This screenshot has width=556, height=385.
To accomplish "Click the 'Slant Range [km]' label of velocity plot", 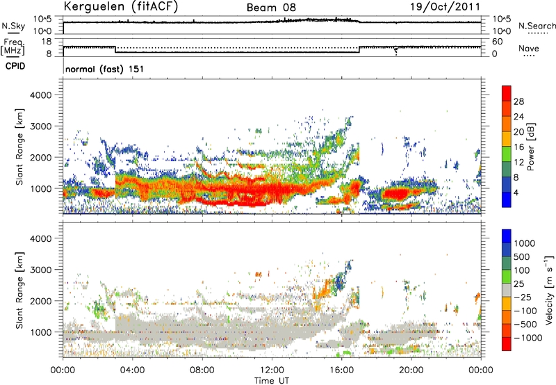I will [x=19, y=290].
